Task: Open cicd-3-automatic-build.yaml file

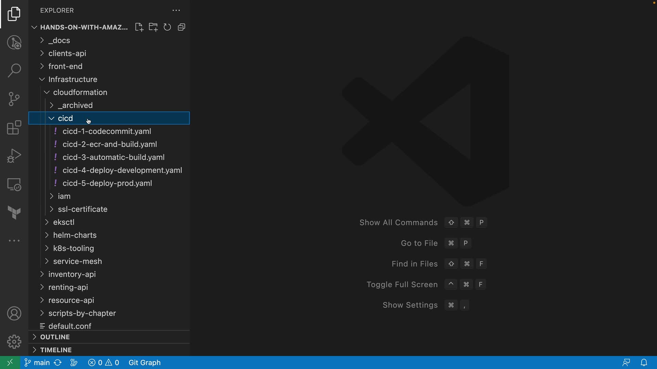Action: 113,157
